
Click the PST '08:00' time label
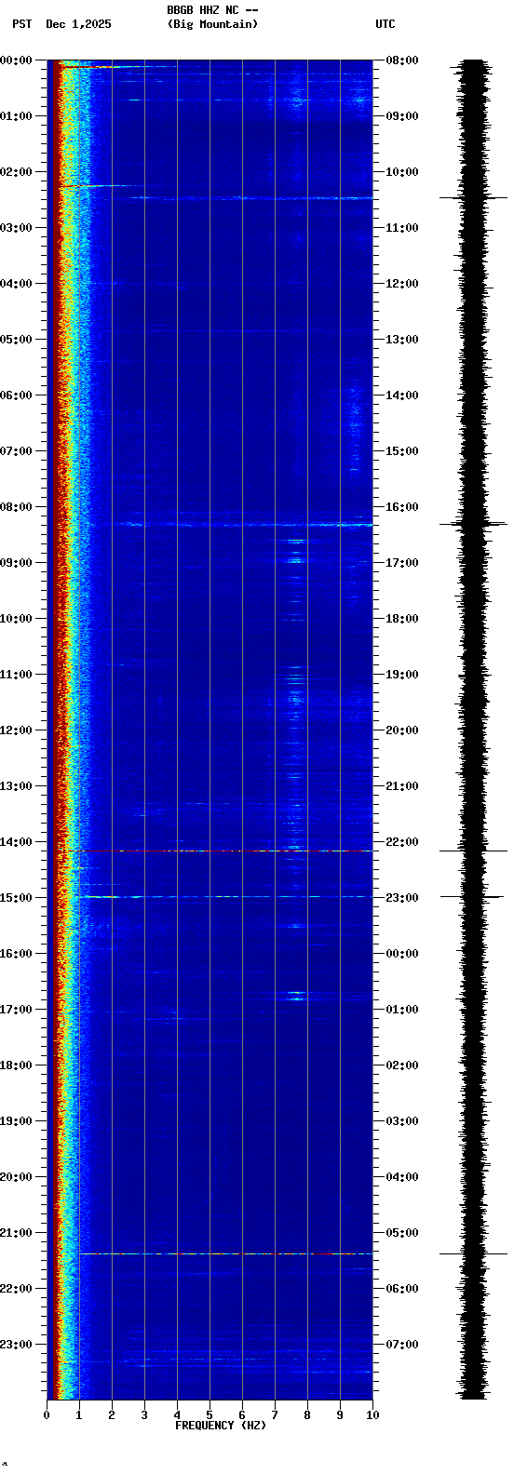[x=16, y=507]
